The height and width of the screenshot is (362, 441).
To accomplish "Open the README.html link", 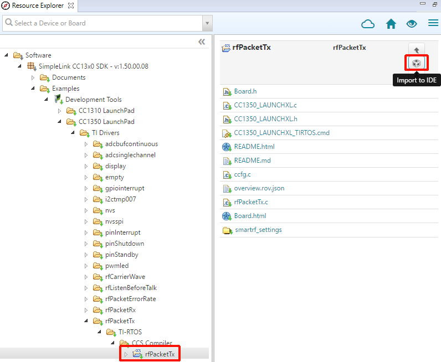I will (254, 147).
